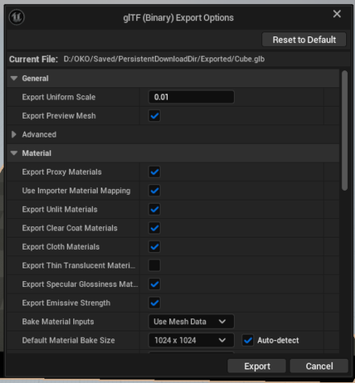Image resolution: width=355 pixels, height=383 pixels.
Task: Toggle Export Specular Glossiness Materials checkbox
Action: [155, 284]
